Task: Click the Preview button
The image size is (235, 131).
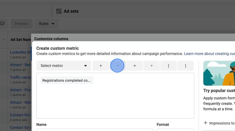Action: click(21, 24)
